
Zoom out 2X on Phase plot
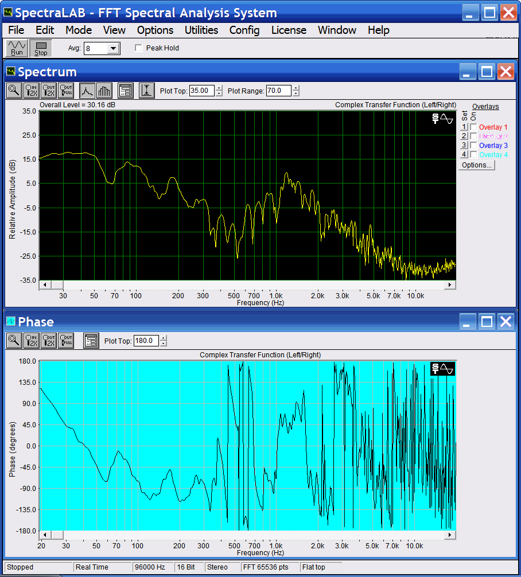coord(49,340)
